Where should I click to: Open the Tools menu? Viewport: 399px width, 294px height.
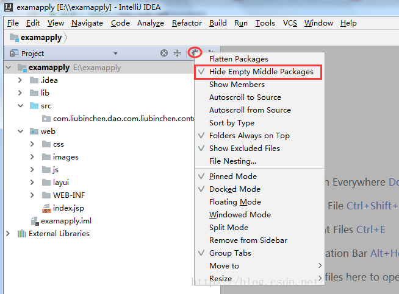[x=265, y=23]
